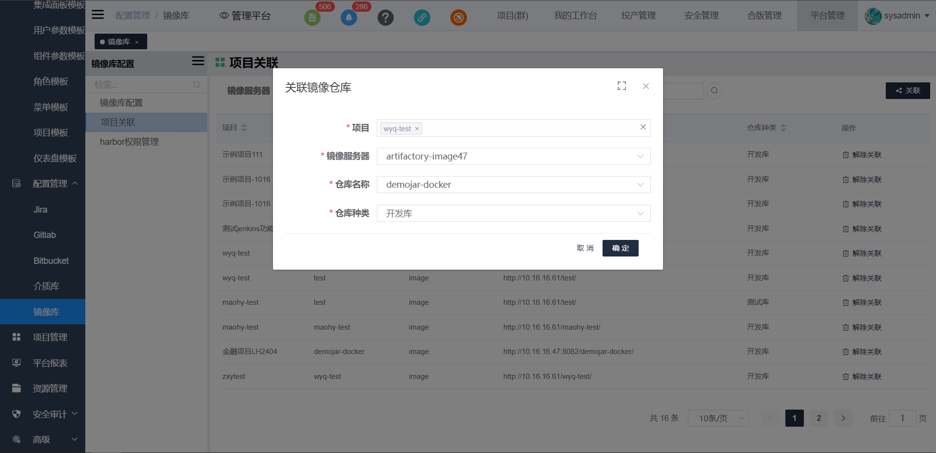Open the 安全管理 top menu item
Viewport: 936px width, 453px height.
[701, 16]
